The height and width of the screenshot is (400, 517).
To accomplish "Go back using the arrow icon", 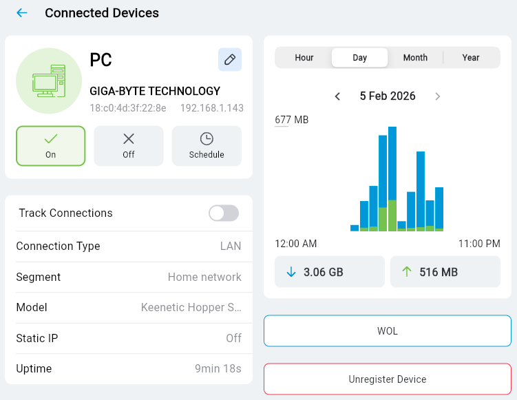I will coord(22,13).
